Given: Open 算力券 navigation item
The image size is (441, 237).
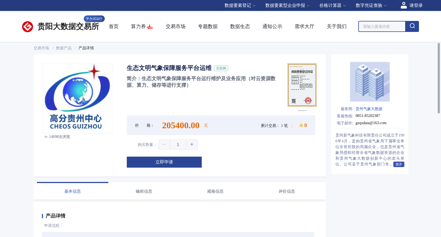Looking at the screenshot, I should click(138, 26).
